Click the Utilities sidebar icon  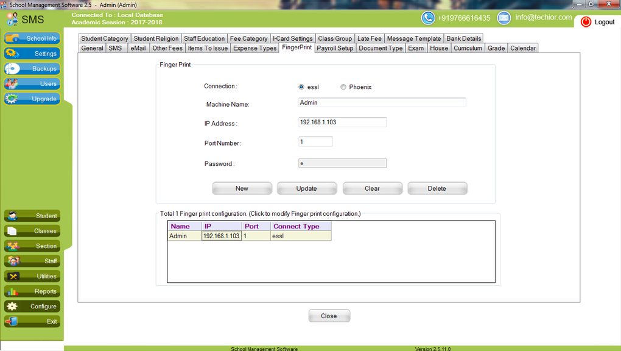point(32,276)
